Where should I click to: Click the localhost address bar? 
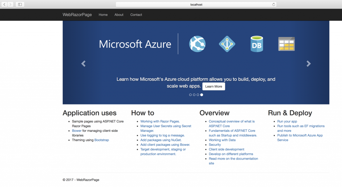pos(196,4)
